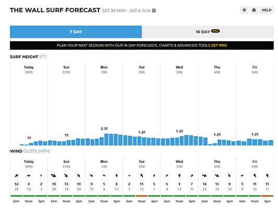The height and width of the screenshot is (208, 278).
Task: Click Wednesday's tallest surf height bar
Action: pos(186,140)
